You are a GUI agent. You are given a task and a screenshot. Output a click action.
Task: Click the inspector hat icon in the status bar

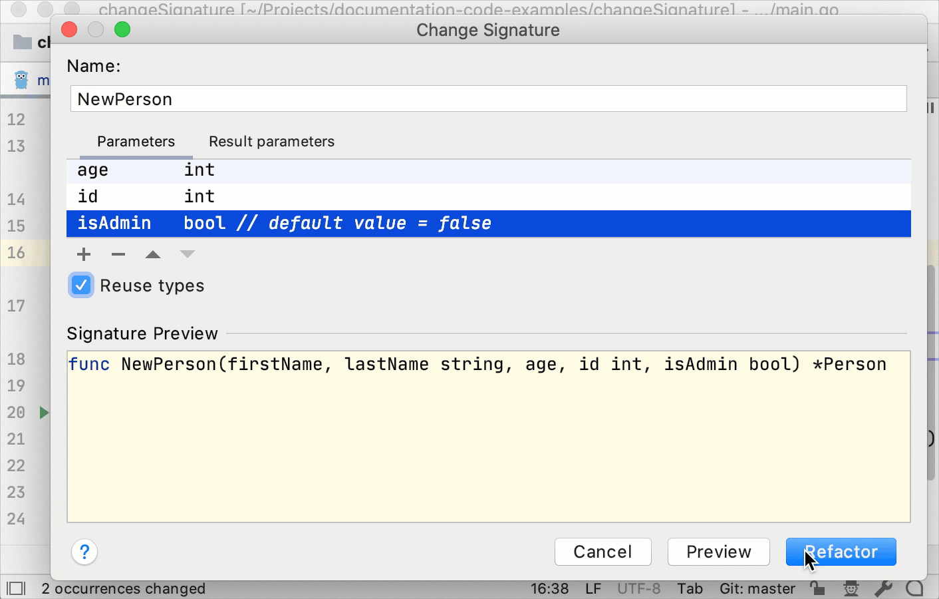click(x=851, y=588)
